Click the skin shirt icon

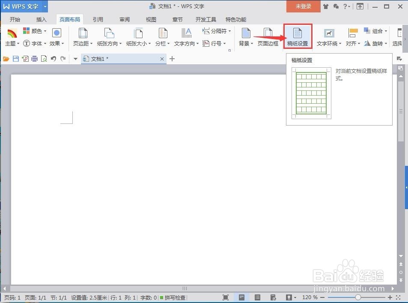[326, 6]
